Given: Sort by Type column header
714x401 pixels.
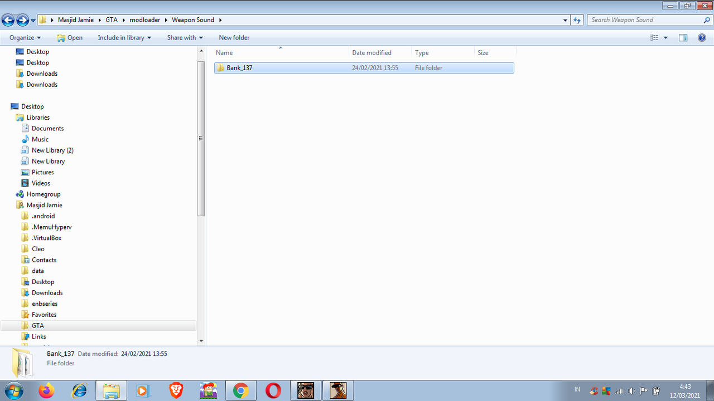Looking at the screenshot, I should 443,52.
